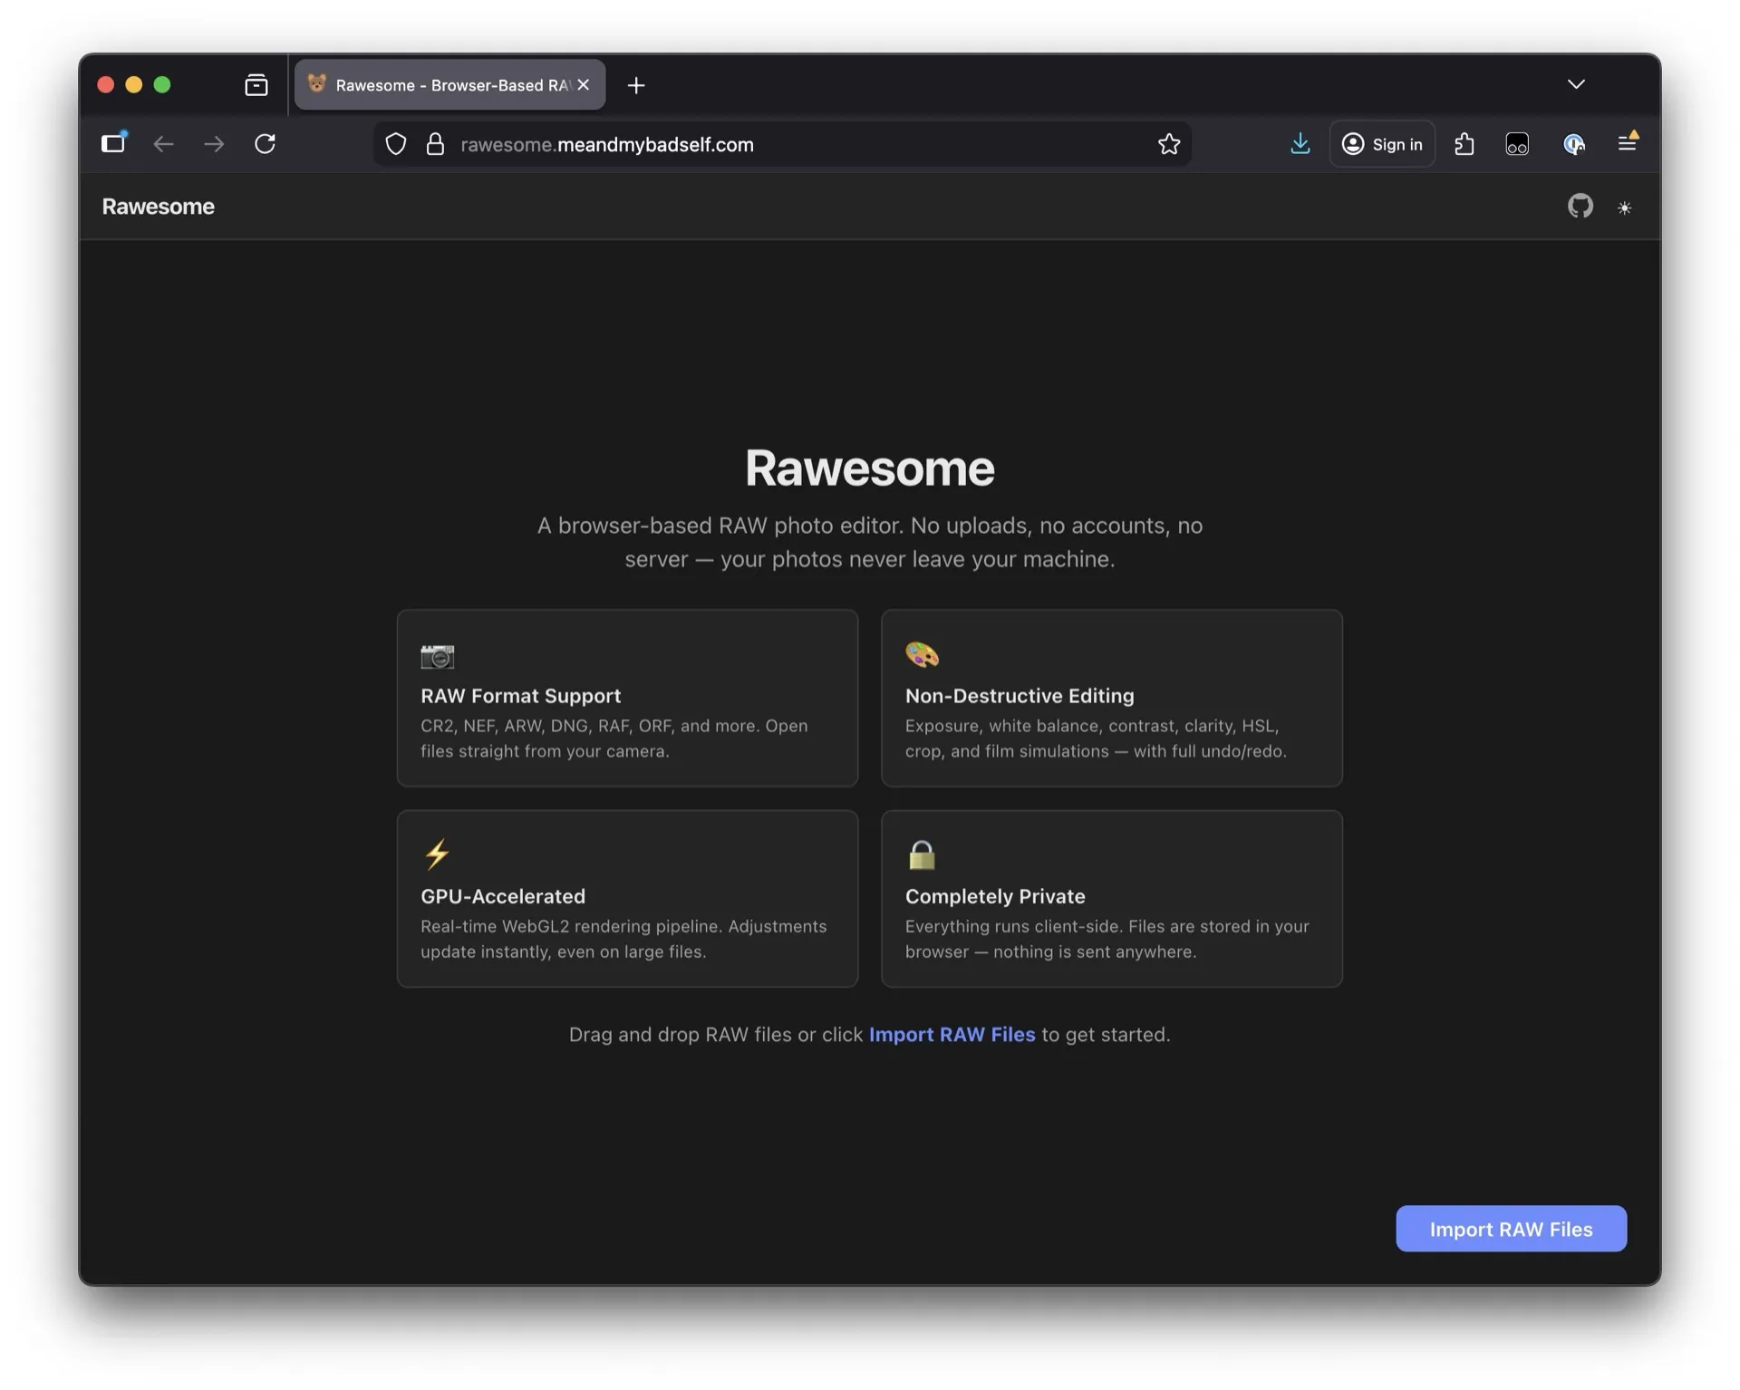Open the Firefox application hamburger menu
Viewport: 1740px width, 1390px height.
pyautogui.click(x=1627, y=144)
